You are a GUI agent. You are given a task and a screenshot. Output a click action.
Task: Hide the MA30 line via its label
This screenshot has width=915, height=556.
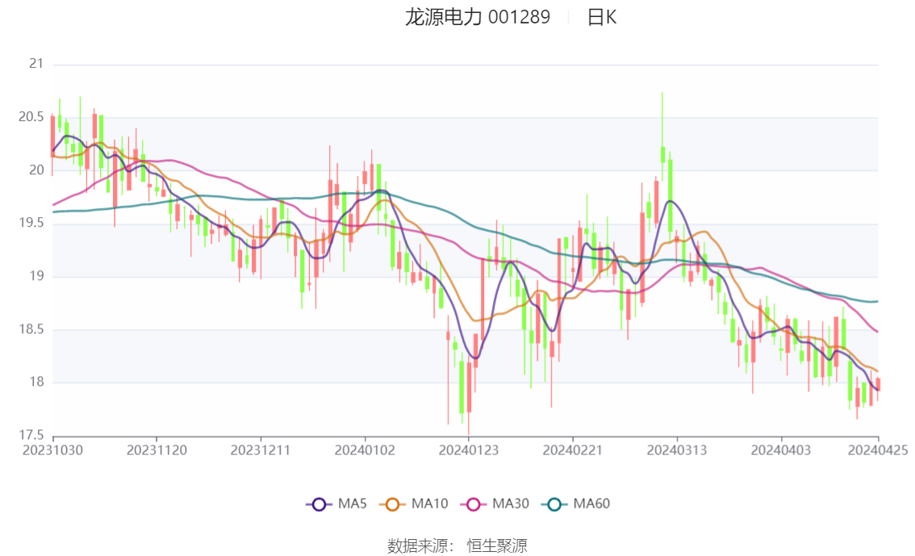click(511, 504)
